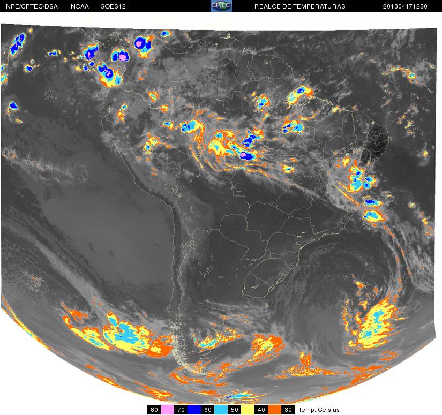The image size is (442, 415).
Task: Click the yellow legend color swatch
Action: (x=248, y=410)
